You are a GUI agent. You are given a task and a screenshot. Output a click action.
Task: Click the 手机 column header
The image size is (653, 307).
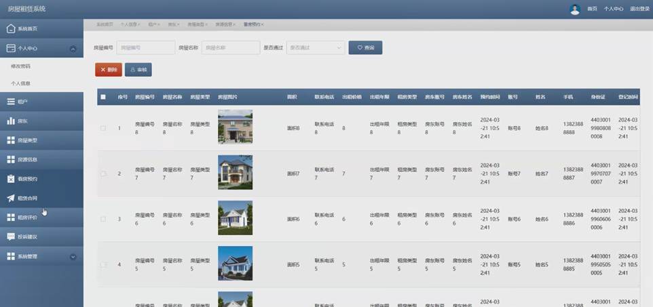click(x=568, y=97)
